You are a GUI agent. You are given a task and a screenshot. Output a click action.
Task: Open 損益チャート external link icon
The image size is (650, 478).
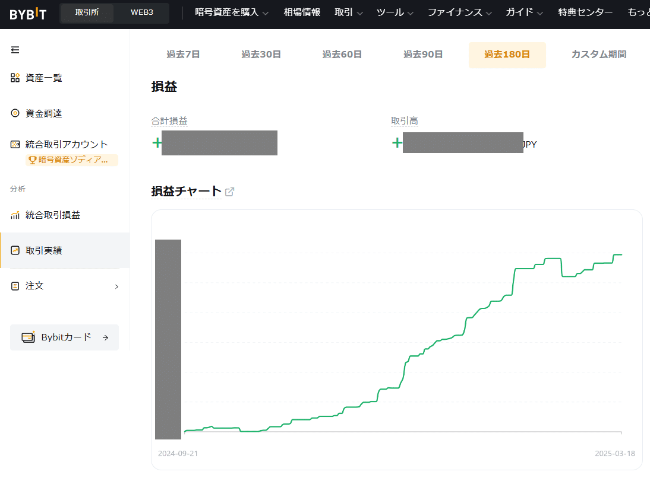(x=229, y=192)
